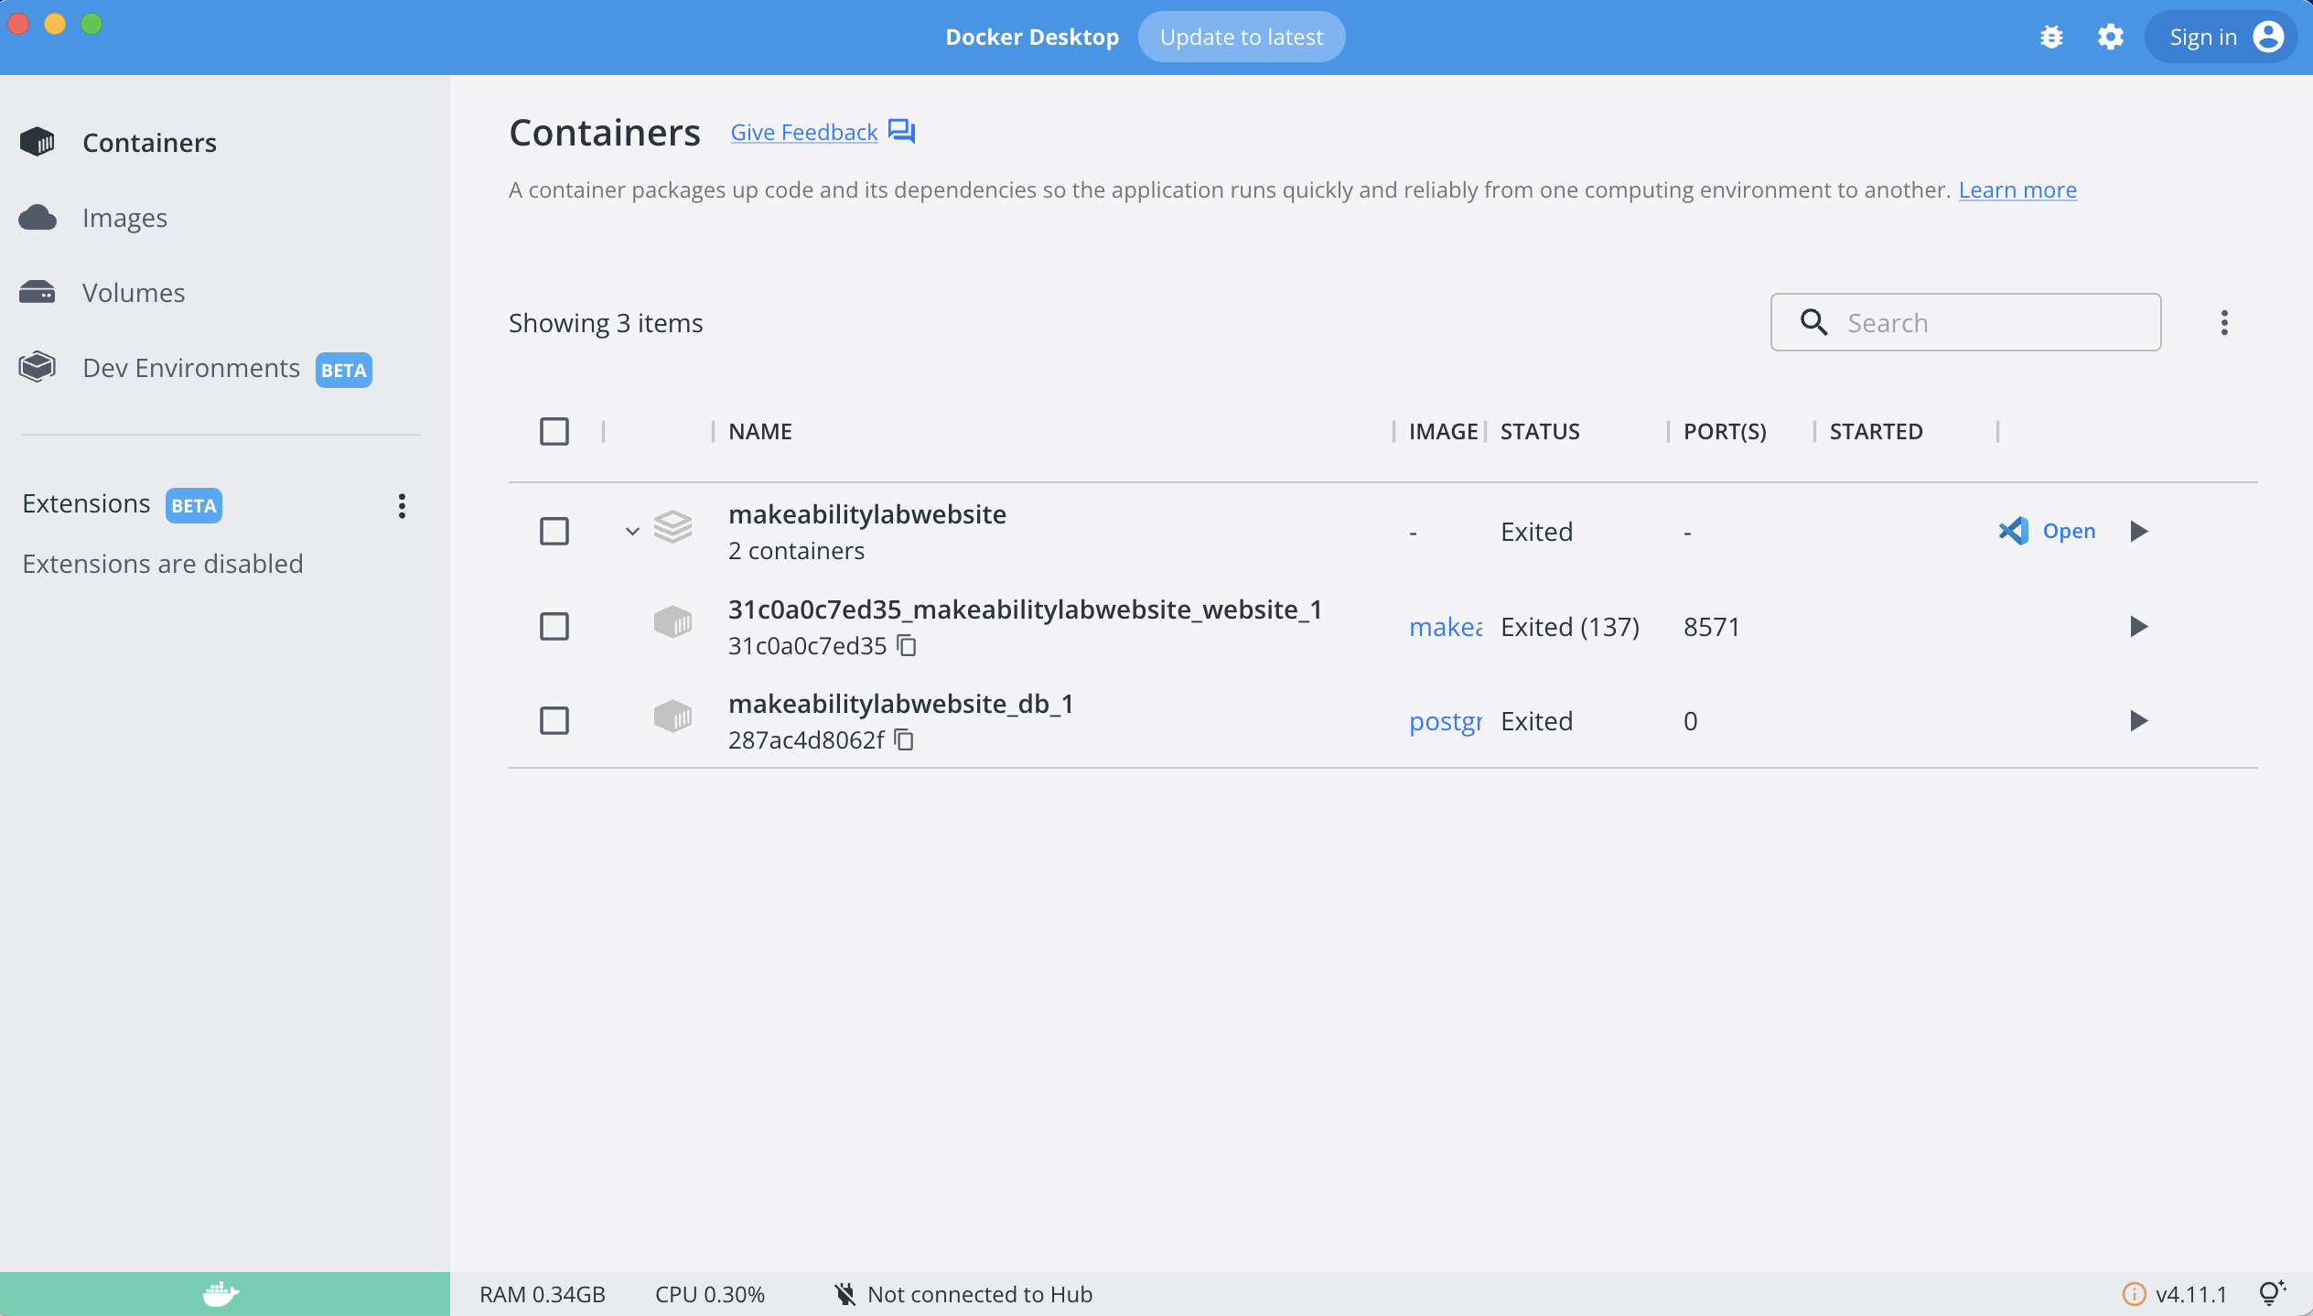Image resolution: width=2313 pixels, height=1316 pixels.
Task: Open the Volumes panel
Action: click(x=133, y=292)
